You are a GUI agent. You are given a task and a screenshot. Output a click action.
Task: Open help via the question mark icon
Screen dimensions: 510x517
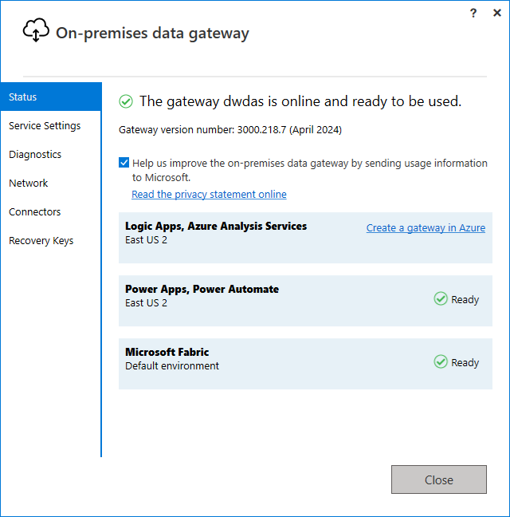[473, 14]
